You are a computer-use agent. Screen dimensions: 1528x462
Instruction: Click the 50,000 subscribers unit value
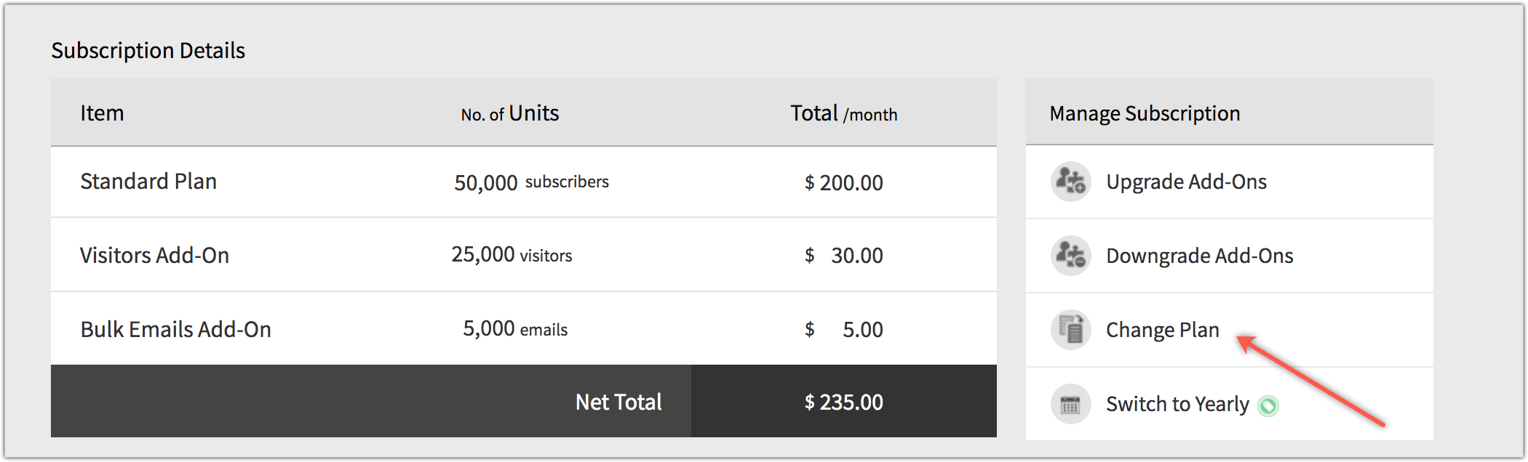[531, 182]
